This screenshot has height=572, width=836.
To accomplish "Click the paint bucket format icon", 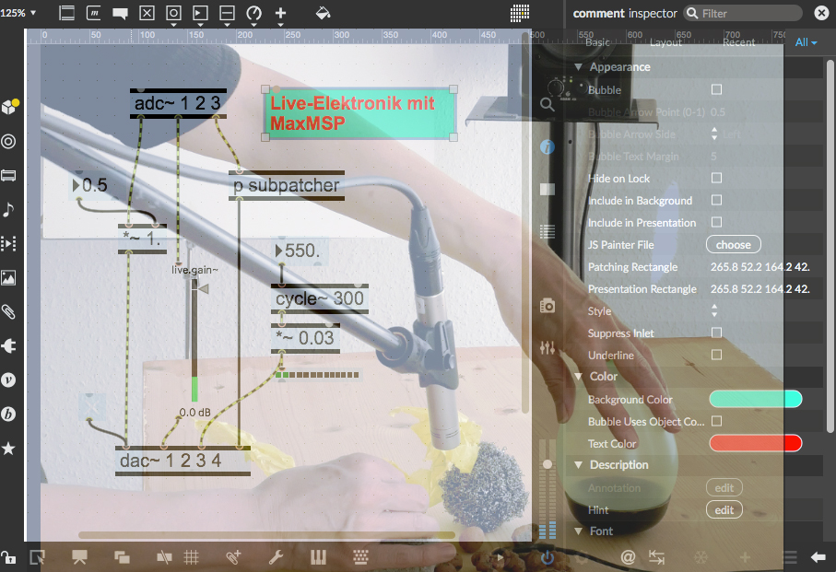I will (x=323, y=13).
